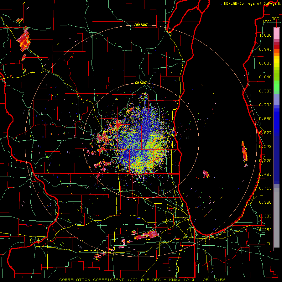Click the 0.893 scale value

(265, 63)
